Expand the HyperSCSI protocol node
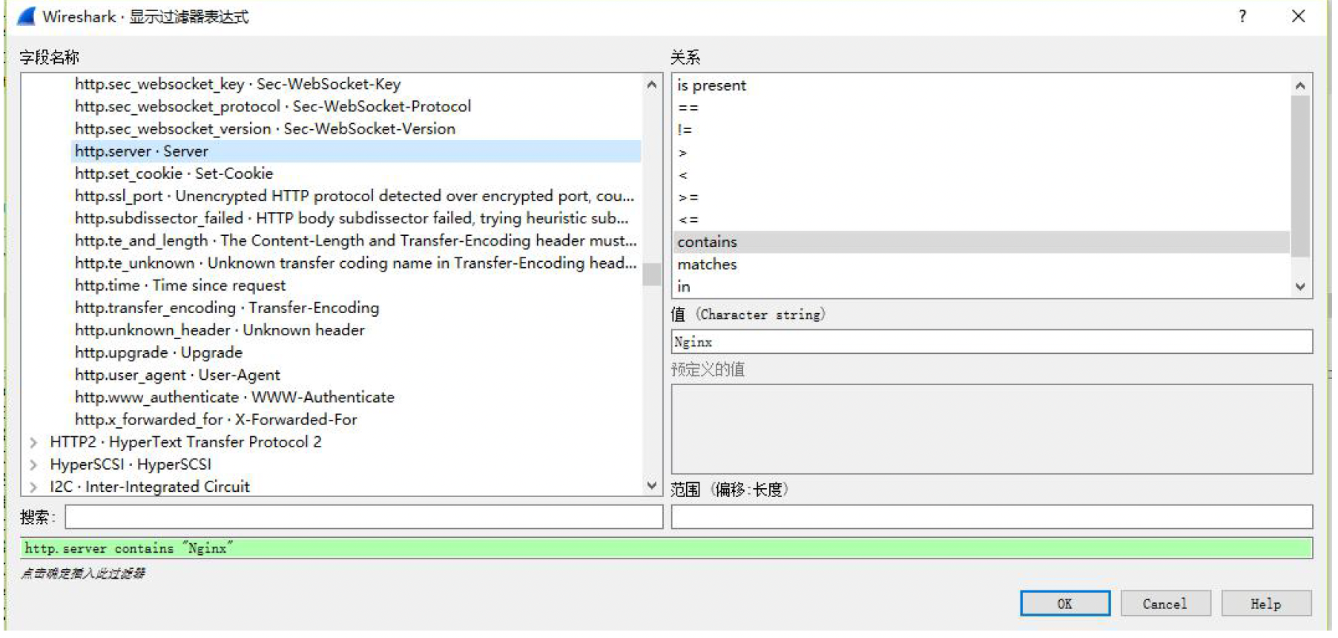 click(x=33, y=465)
